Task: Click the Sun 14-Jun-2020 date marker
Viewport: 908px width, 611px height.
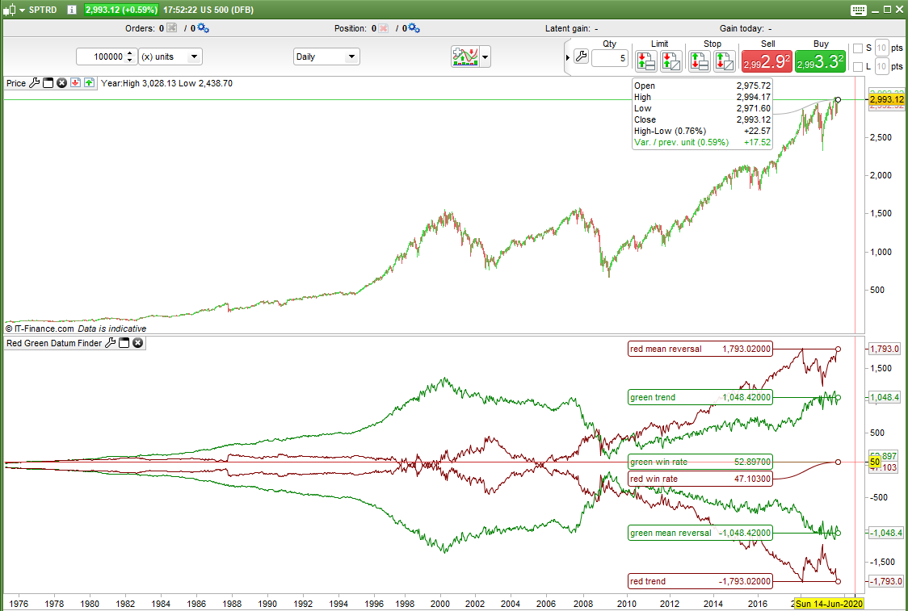Action: pyautogui.click(x=829, y=604)
